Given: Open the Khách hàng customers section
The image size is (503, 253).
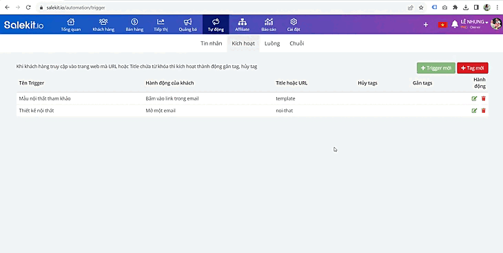Looking at the screenshot, I should 103,25.
